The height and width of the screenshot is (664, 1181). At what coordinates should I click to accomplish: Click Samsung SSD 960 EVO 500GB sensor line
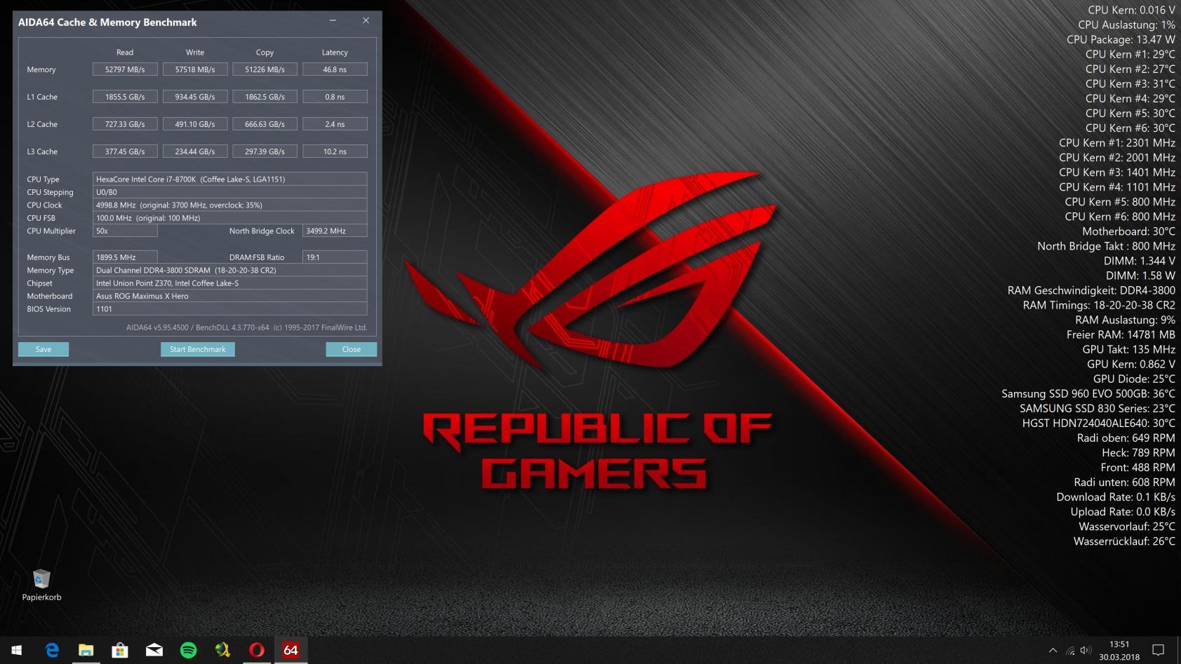tap(1088, 393)
